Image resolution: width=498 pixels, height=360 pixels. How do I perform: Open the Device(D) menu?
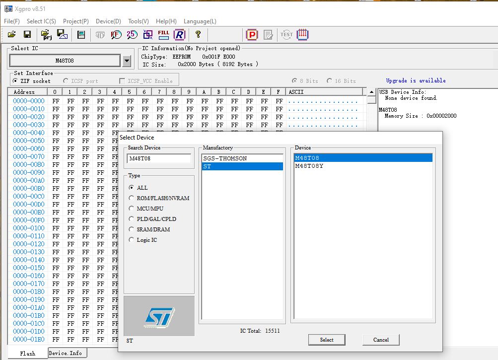pyautogui.click(x=108, y=21)
